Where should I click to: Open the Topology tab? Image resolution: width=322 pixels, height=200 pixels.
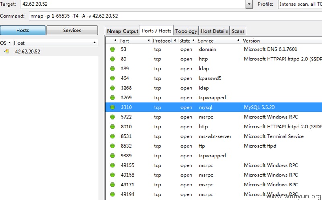point(186,31)
